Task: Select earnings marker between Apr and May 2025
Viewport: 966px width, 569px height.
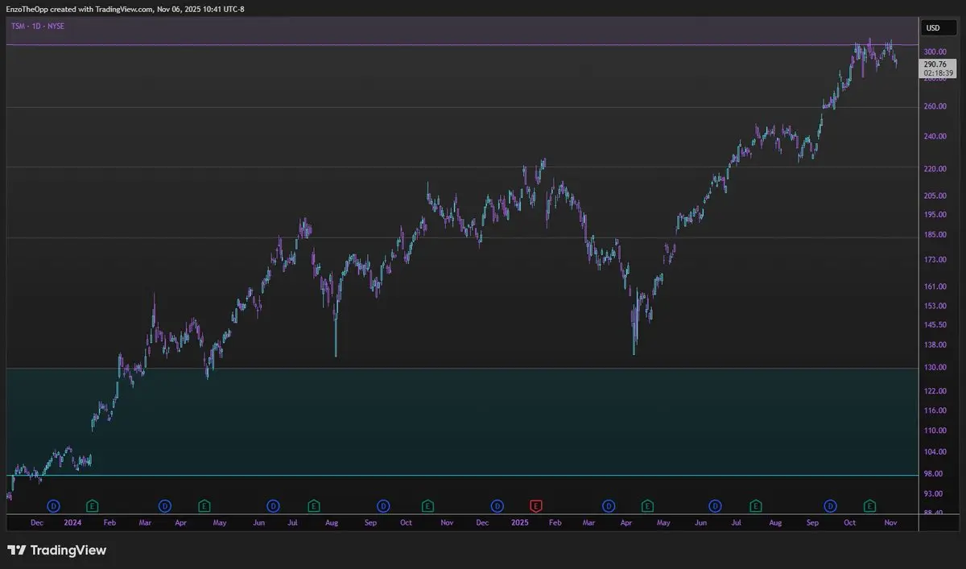Action: [647, 505]
